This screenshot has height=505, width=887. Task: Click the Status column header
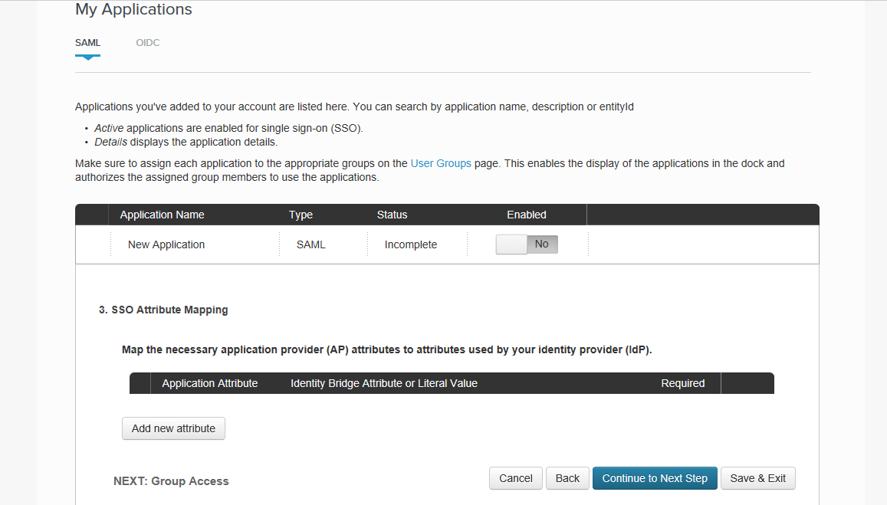(x=392, y=215)
